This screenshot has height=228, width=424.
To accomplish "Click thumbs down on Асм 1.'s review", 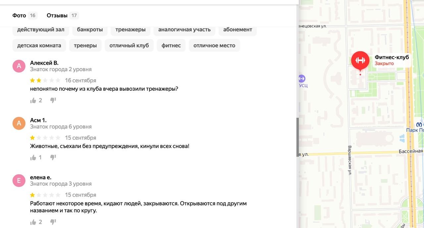I will [53, 158].
